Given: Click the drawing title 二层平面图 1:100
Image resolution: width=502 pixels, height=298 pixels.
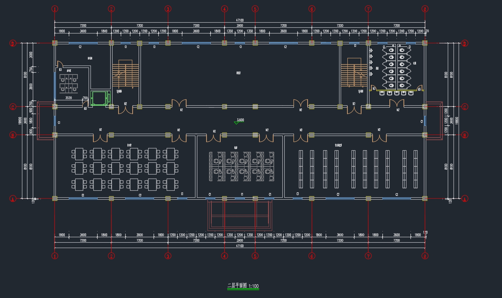Looking at the screenshot, I should point(243,286).
